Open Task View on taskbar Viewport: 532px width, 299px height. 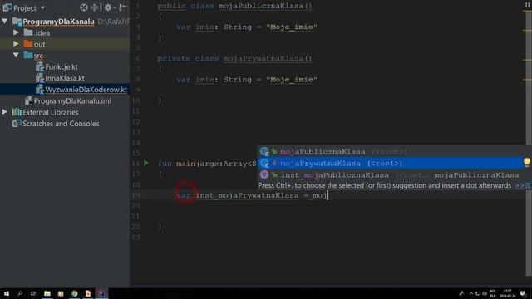(x=33, y=293)
